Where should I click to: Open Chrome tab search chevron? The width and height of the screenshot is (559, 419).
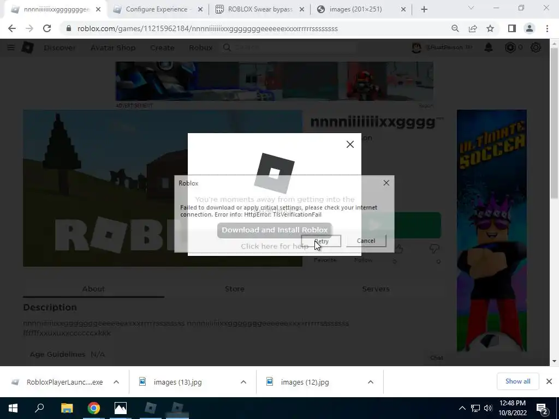tap(471, 8)
